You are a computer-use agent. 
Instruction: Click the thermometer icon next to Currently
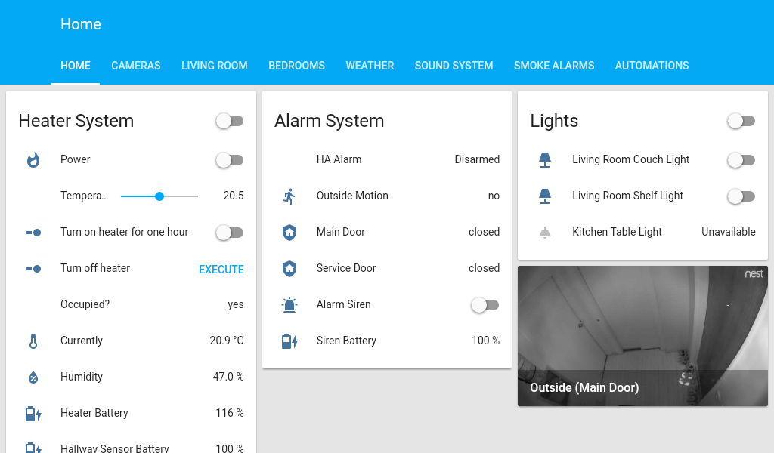[33, 341]
